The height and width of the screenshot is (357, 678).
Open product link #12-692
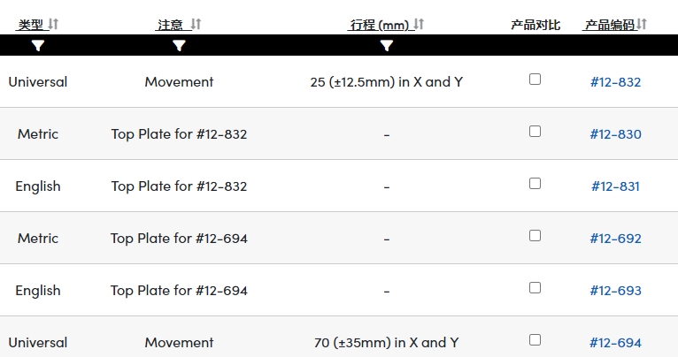[615, 239]
